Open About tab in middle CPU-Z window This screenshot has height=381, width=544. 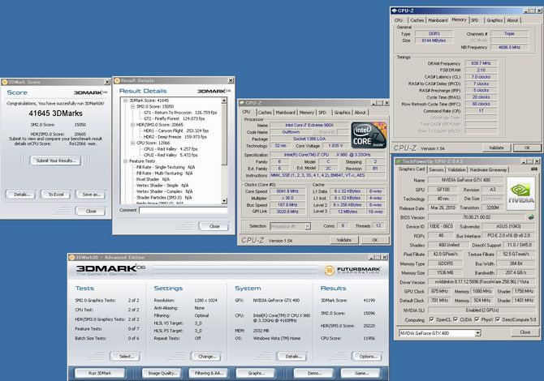(361, 113)
